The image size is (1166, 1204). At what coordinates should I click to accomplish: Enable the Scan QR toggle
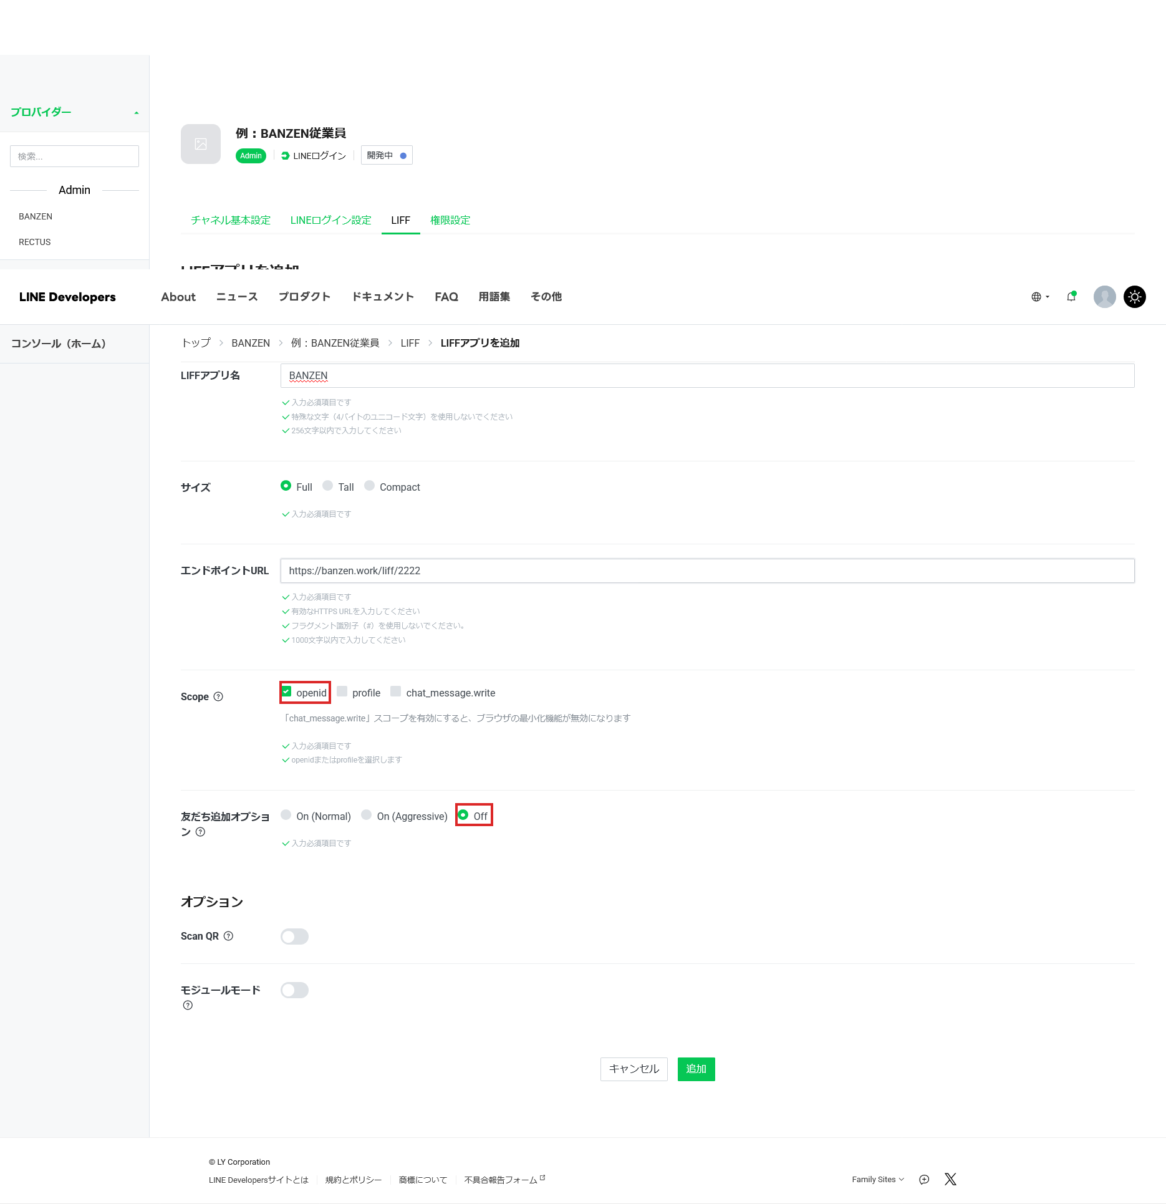(294, 937)
